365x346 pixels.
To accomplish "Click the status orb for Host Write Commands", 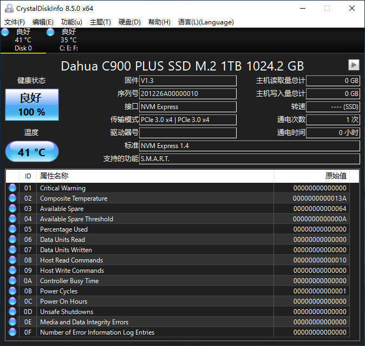I will 12,270.
